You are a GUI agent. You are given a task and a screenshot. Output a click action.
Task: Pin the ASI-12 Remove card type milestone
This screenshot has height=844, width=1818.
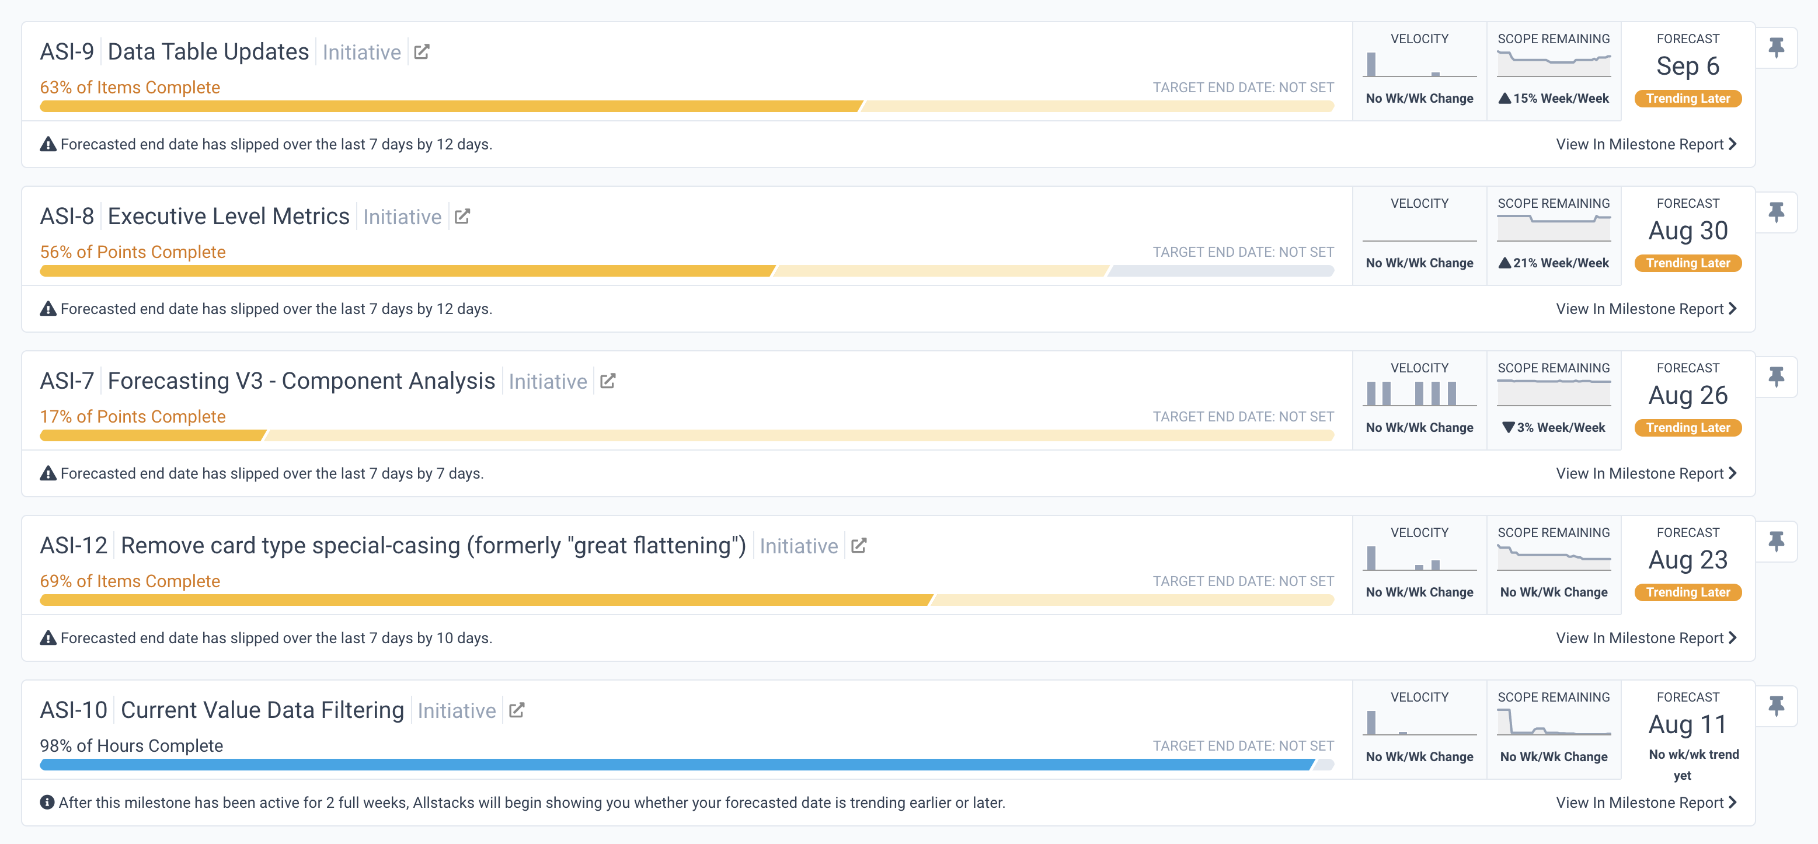pyautogui.click(x=1777, y=541)
